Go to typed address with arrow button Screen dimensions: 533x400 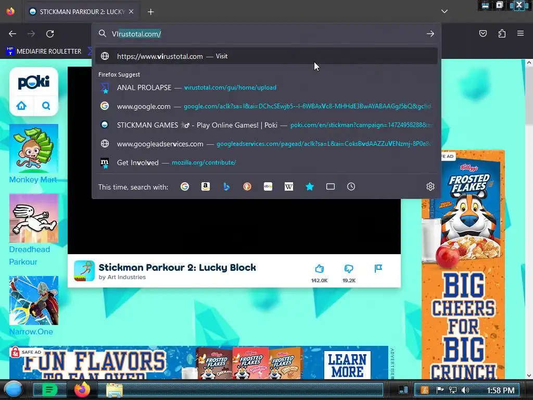pos(430,34)
